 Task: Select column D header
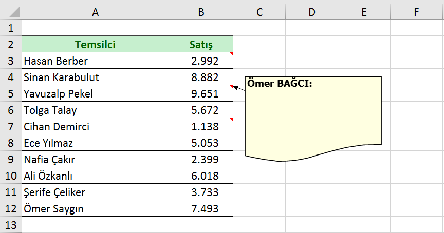(x=311, y=12)
